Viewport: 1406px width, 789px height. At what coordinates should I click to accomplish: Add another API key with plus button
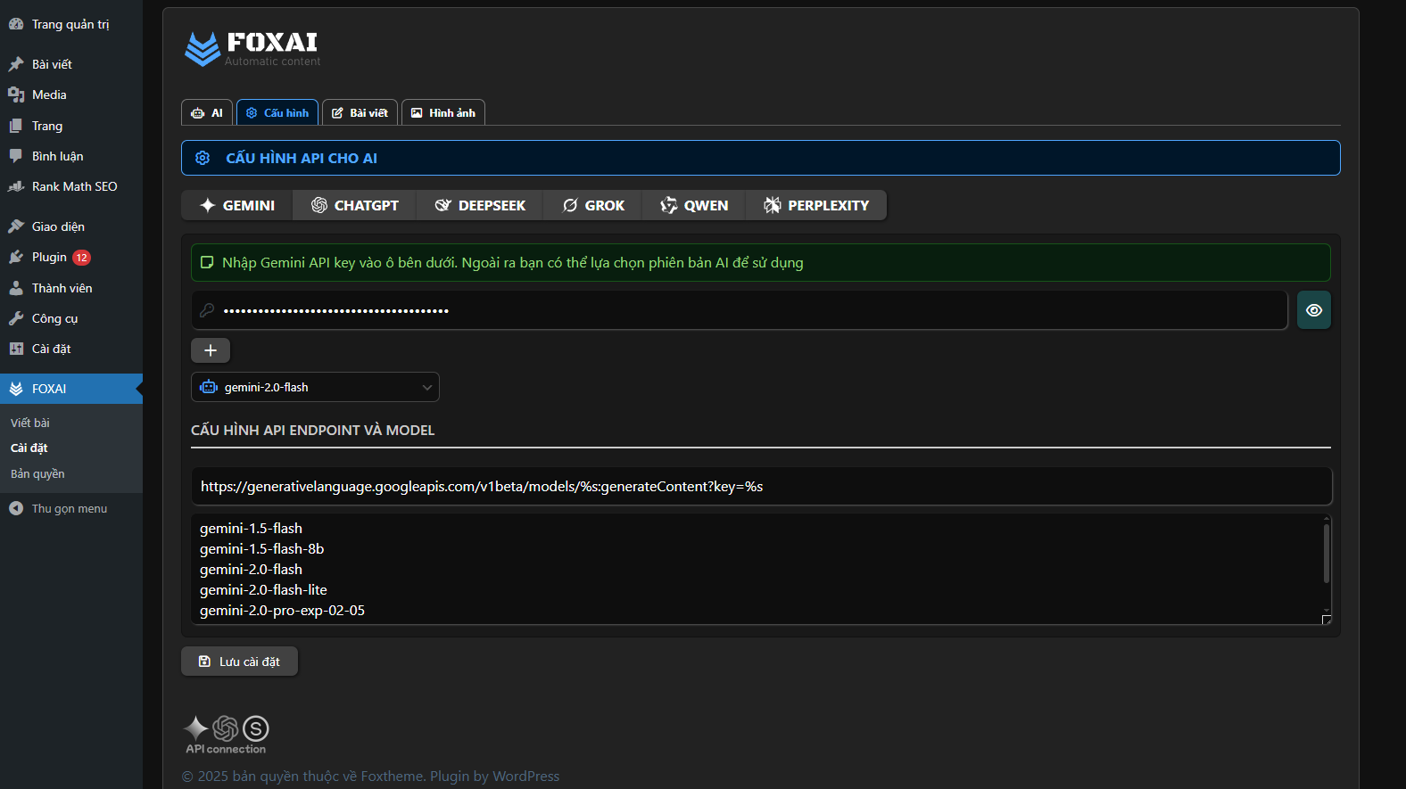[x=211, y=350]
